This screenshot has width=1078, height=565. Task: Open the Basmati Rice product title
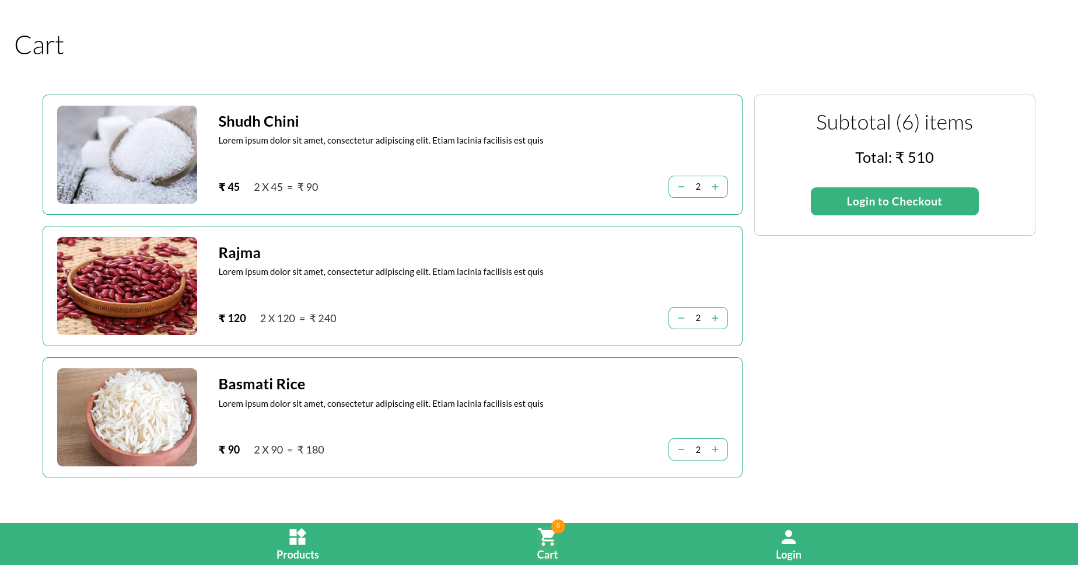click(261, 384)
